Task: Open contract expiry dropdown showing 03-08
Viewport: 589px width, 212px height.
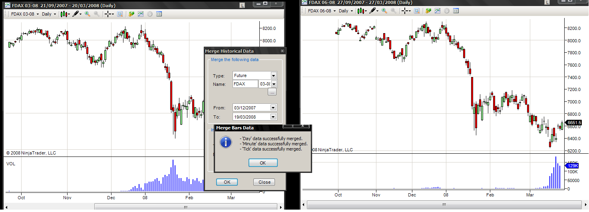Action: click(274, 84)
